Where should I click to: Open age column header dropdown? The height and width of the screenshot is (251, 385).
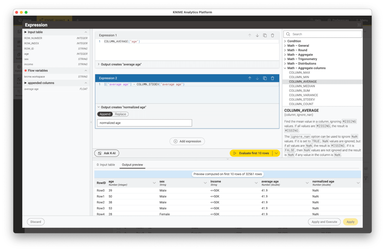tap(154, 183)
